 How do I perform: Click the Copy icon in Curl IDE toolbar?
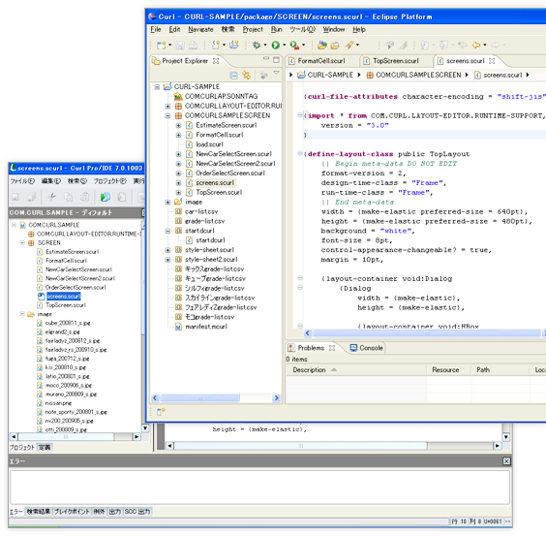[68, 197]
